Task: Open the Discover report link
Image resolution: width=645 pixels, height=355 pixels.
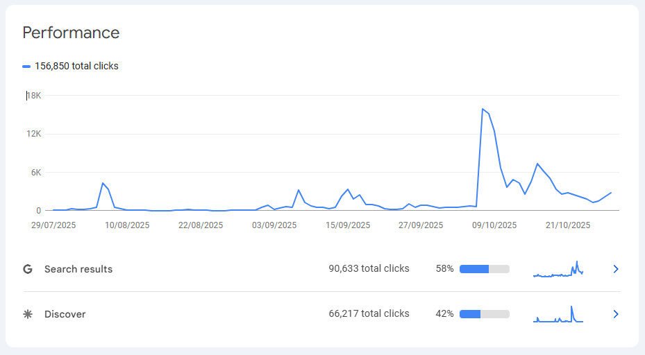Action: (65, 314)
